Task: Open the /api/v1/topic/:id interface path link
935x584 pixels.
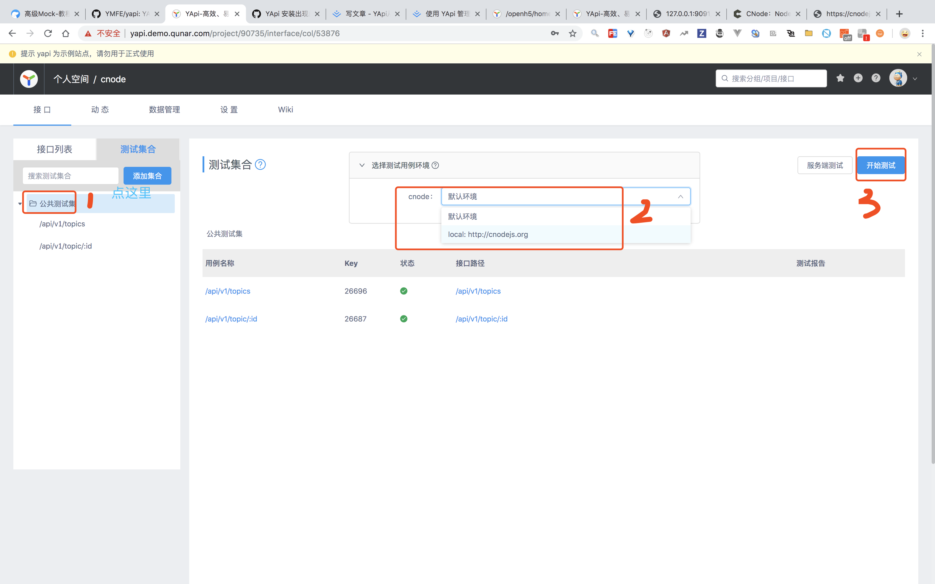Action: [x=481, y=319]
